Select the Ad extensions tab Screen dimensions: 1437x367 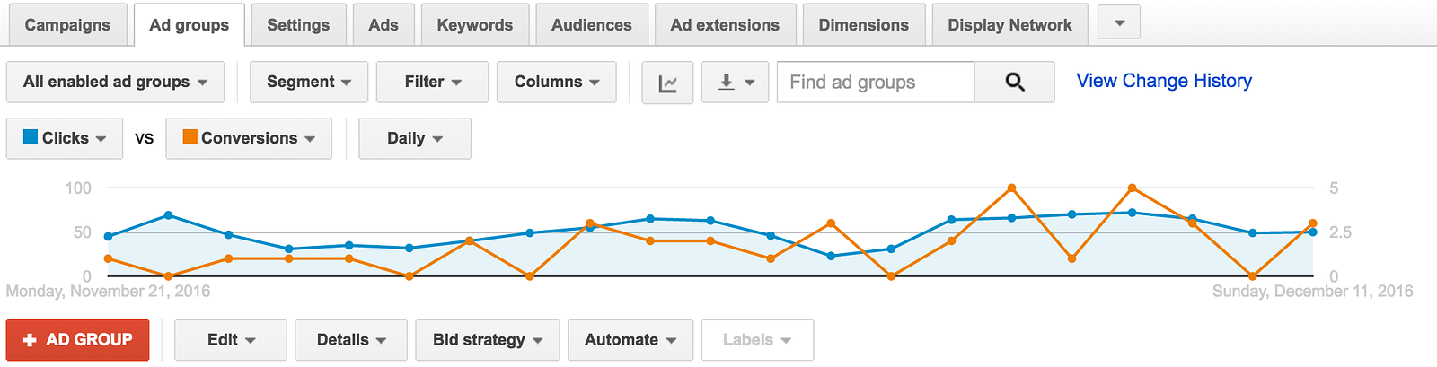[x=725, y=25]
